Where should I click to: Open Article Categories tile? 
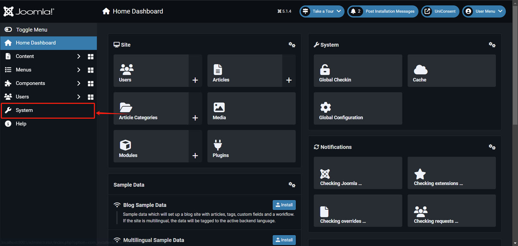click(x=151, y=108)
